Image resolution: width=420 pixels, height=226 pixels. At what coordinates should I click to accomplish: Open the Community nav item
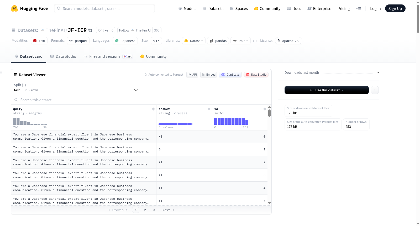click(267, 8)
